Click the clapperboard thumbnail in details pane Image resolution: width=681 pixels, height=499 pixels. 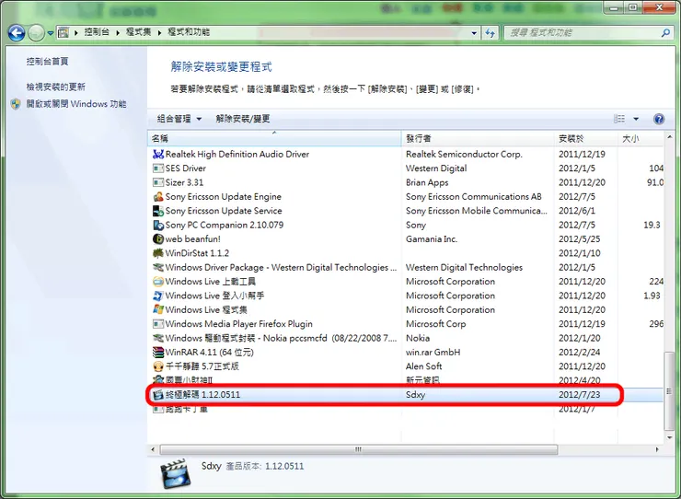coord(176,473)
